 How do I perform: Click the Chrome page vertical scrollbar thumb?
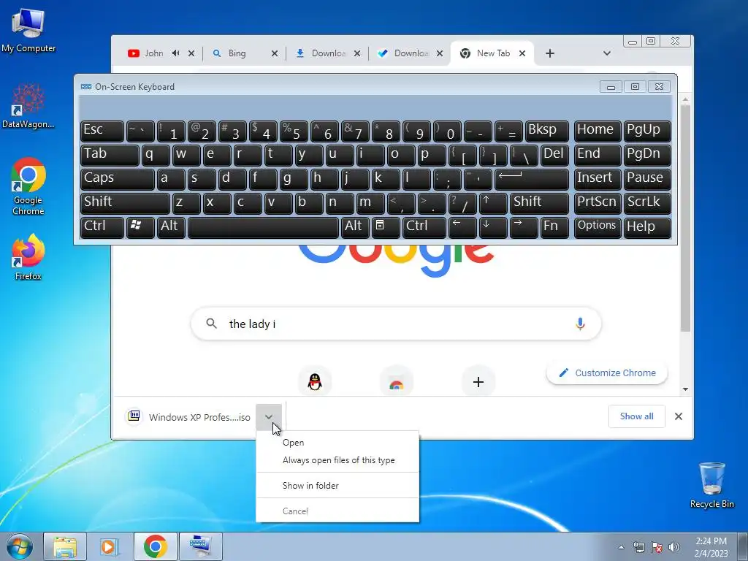[685, 218]
